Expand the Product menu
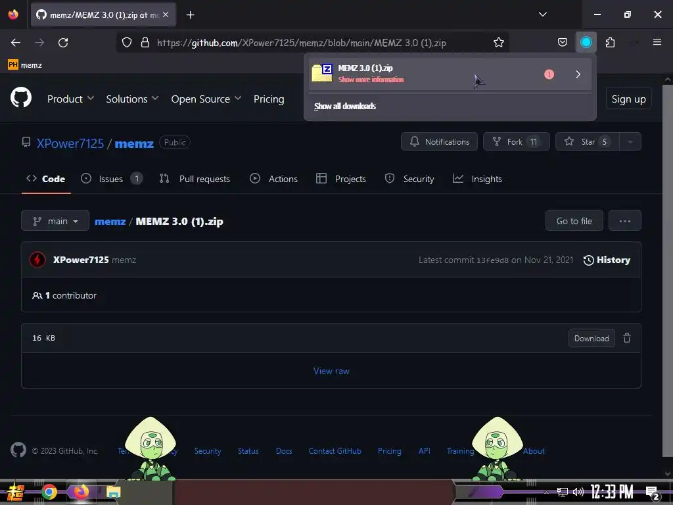 70,99
